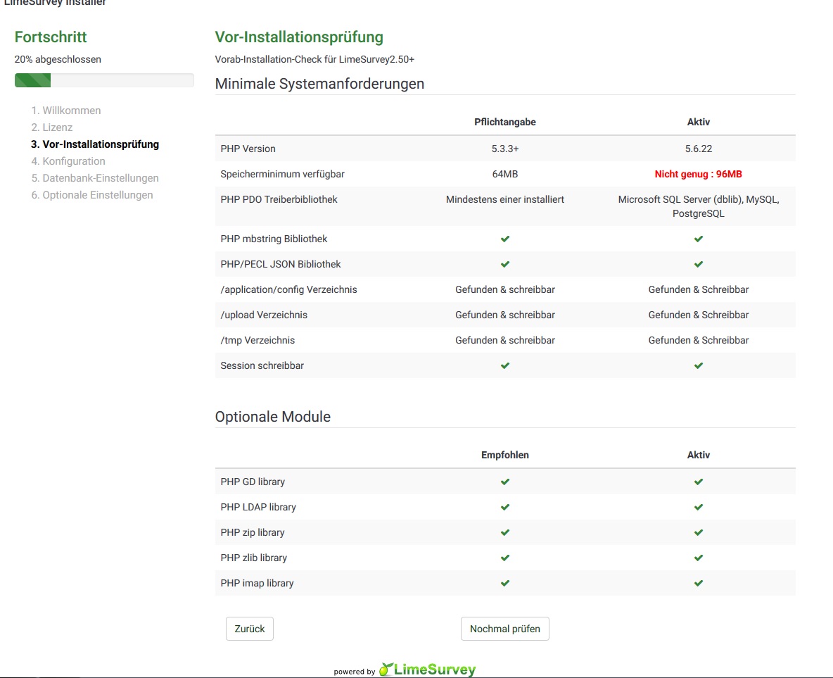Click Aktiv checkmark for PHP zlib library
833x678 pixels.
point(698,558)
